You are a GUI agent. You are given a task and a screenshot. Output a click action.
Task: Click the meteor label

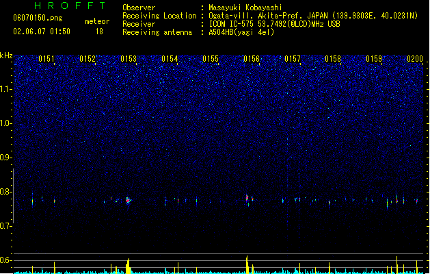(x=97, y=21)
